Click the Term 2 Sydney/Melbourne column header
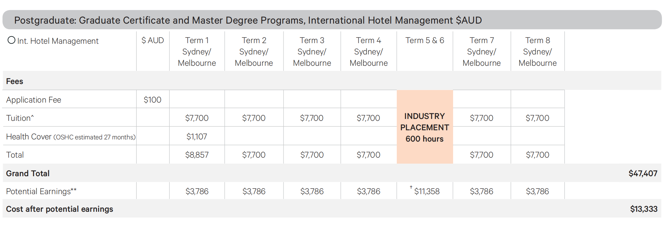Viewport: 668px width, 236px height. 254,52
